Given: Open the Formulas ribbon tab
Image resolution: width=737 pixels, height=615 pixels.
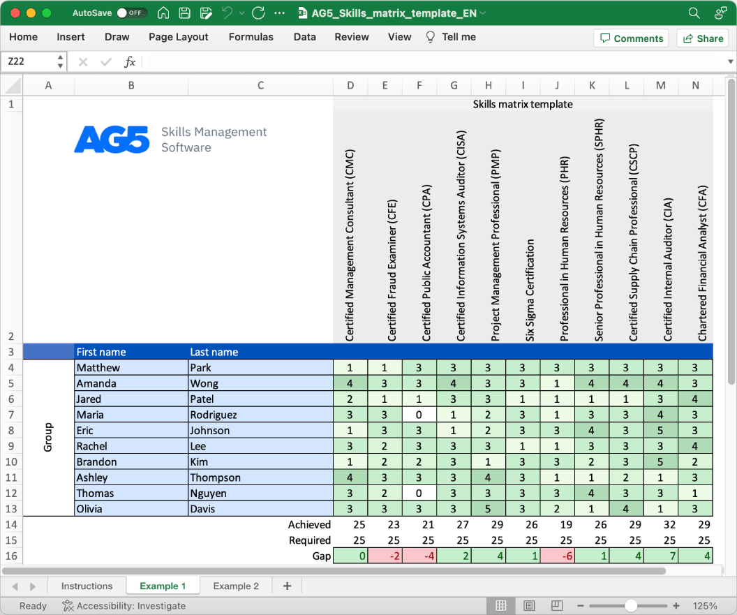Looking at the screenshot, I should (251, 37).
